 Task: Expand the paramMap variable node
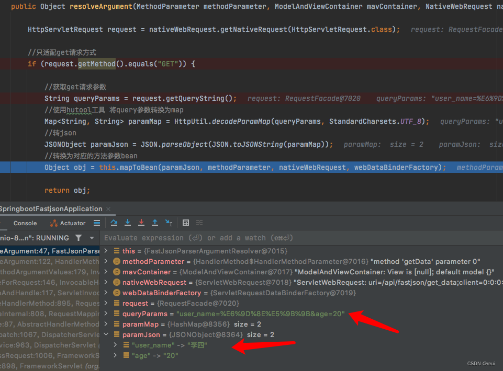click(106, 324)
